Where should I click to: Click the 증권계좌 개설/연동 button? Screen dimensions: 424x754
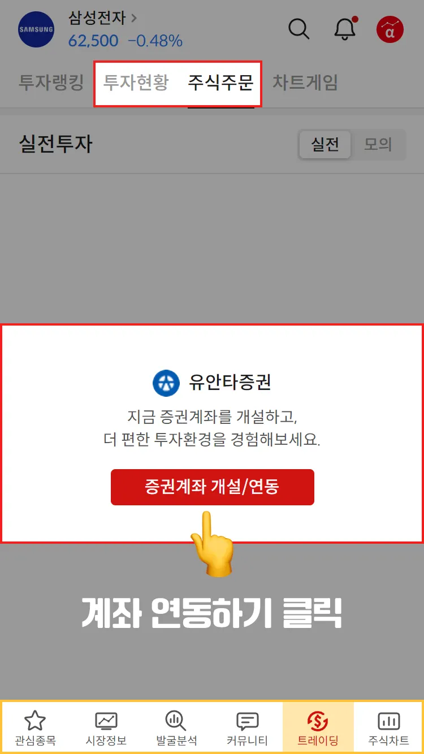212,487
